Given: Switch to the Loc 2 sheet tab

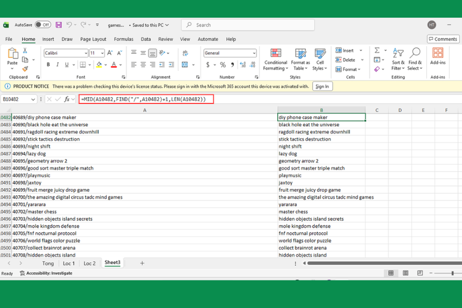Looking at the screenshot, I should tap(90, 263).
